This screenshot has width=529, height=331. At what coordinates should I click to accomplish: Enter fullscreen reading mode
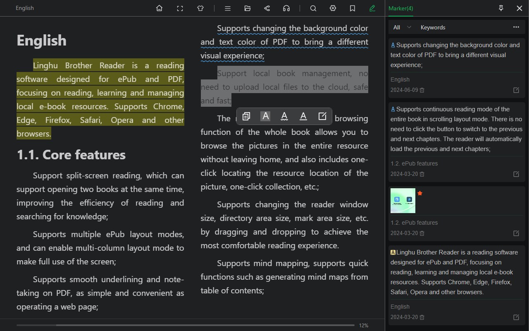(180, 8)
